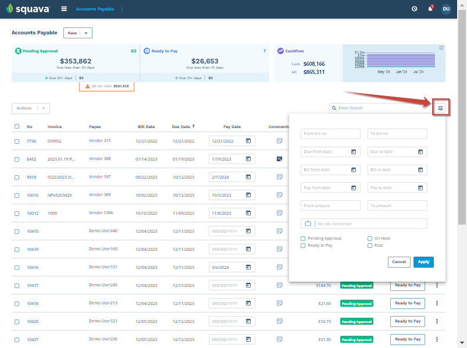Open the No job connected selector
The height and width of the screenshot is (348, 467).
coord(364,223)
